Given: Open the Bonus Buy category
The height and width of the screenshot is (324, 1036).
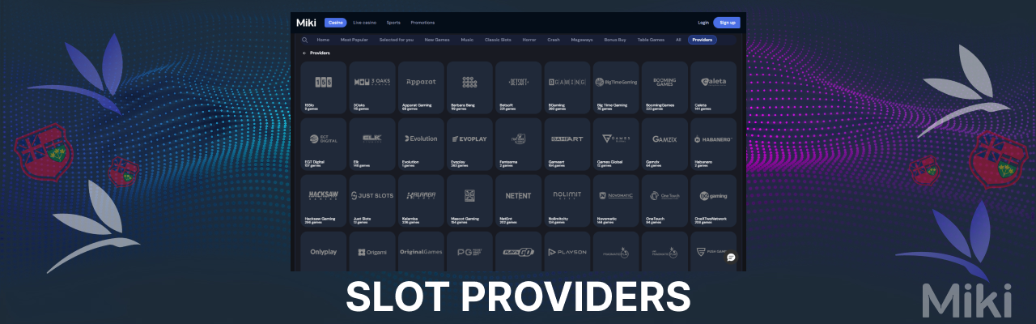Looking at the screenshot, I should [616, 40].
